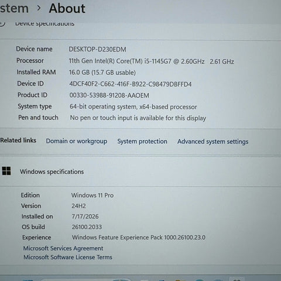Collapse the Windows specifications section header
Screen dimensions: 281x281
pos(140,172)
